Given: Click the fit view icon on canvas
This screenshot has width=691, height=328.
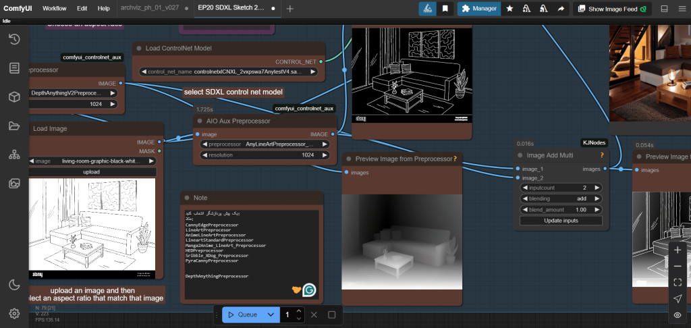Looking at the screenshot, I should [677, 282].
